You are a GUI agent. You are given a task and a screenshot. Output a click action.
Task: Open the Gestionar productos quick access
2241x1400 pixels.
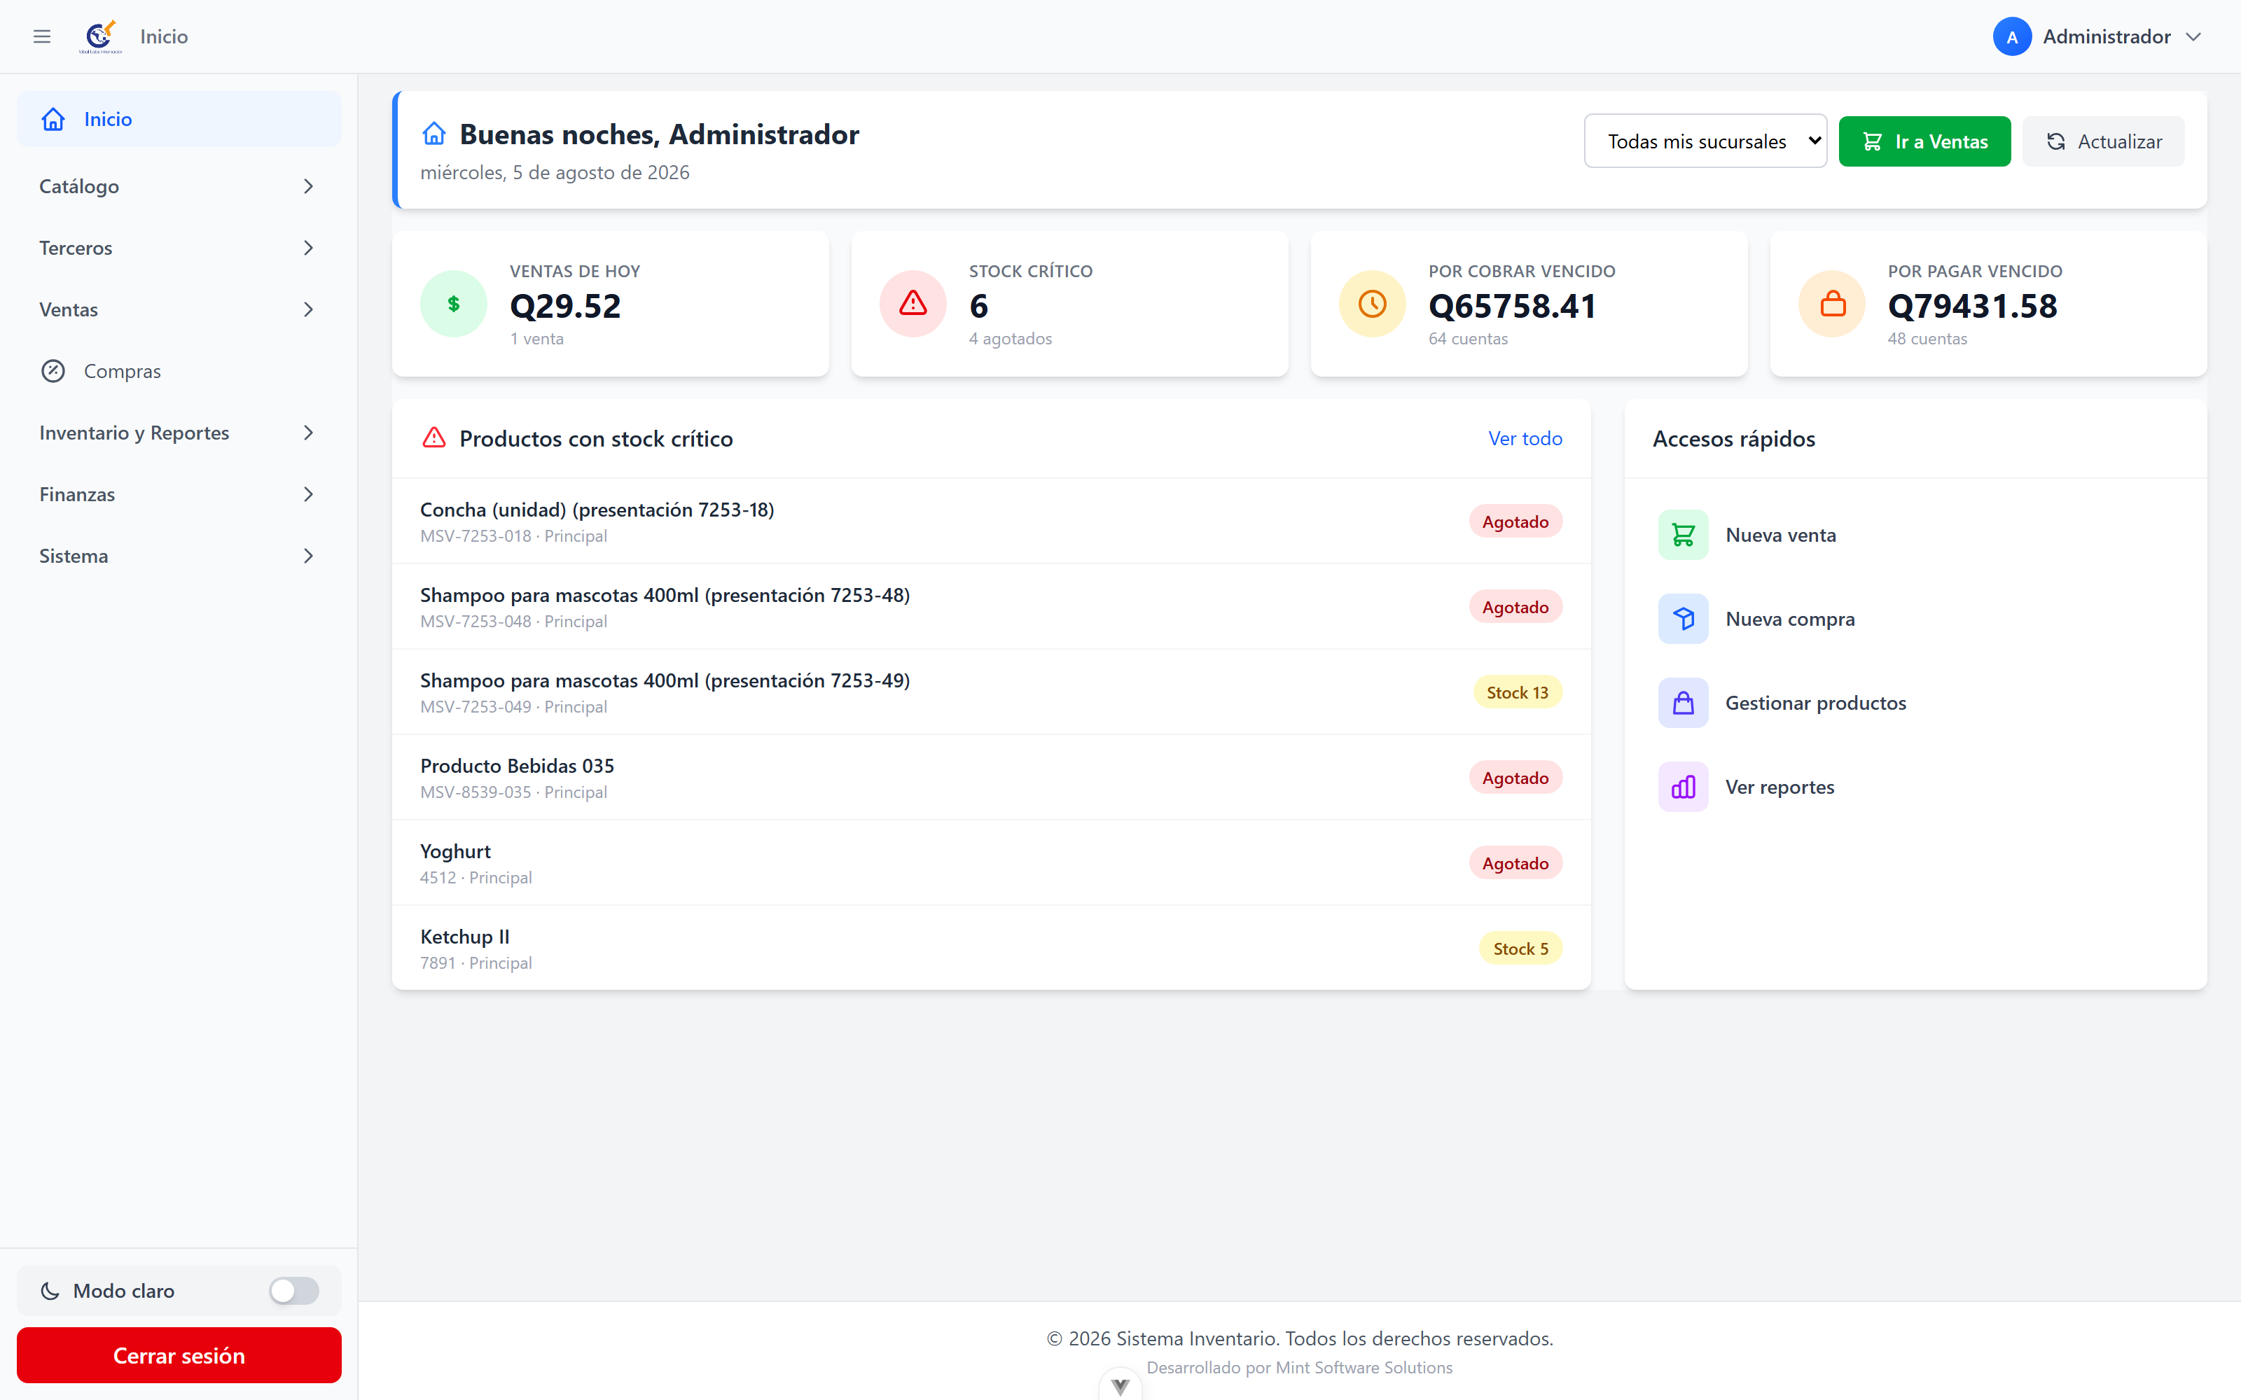click(x=1915, y=703)
